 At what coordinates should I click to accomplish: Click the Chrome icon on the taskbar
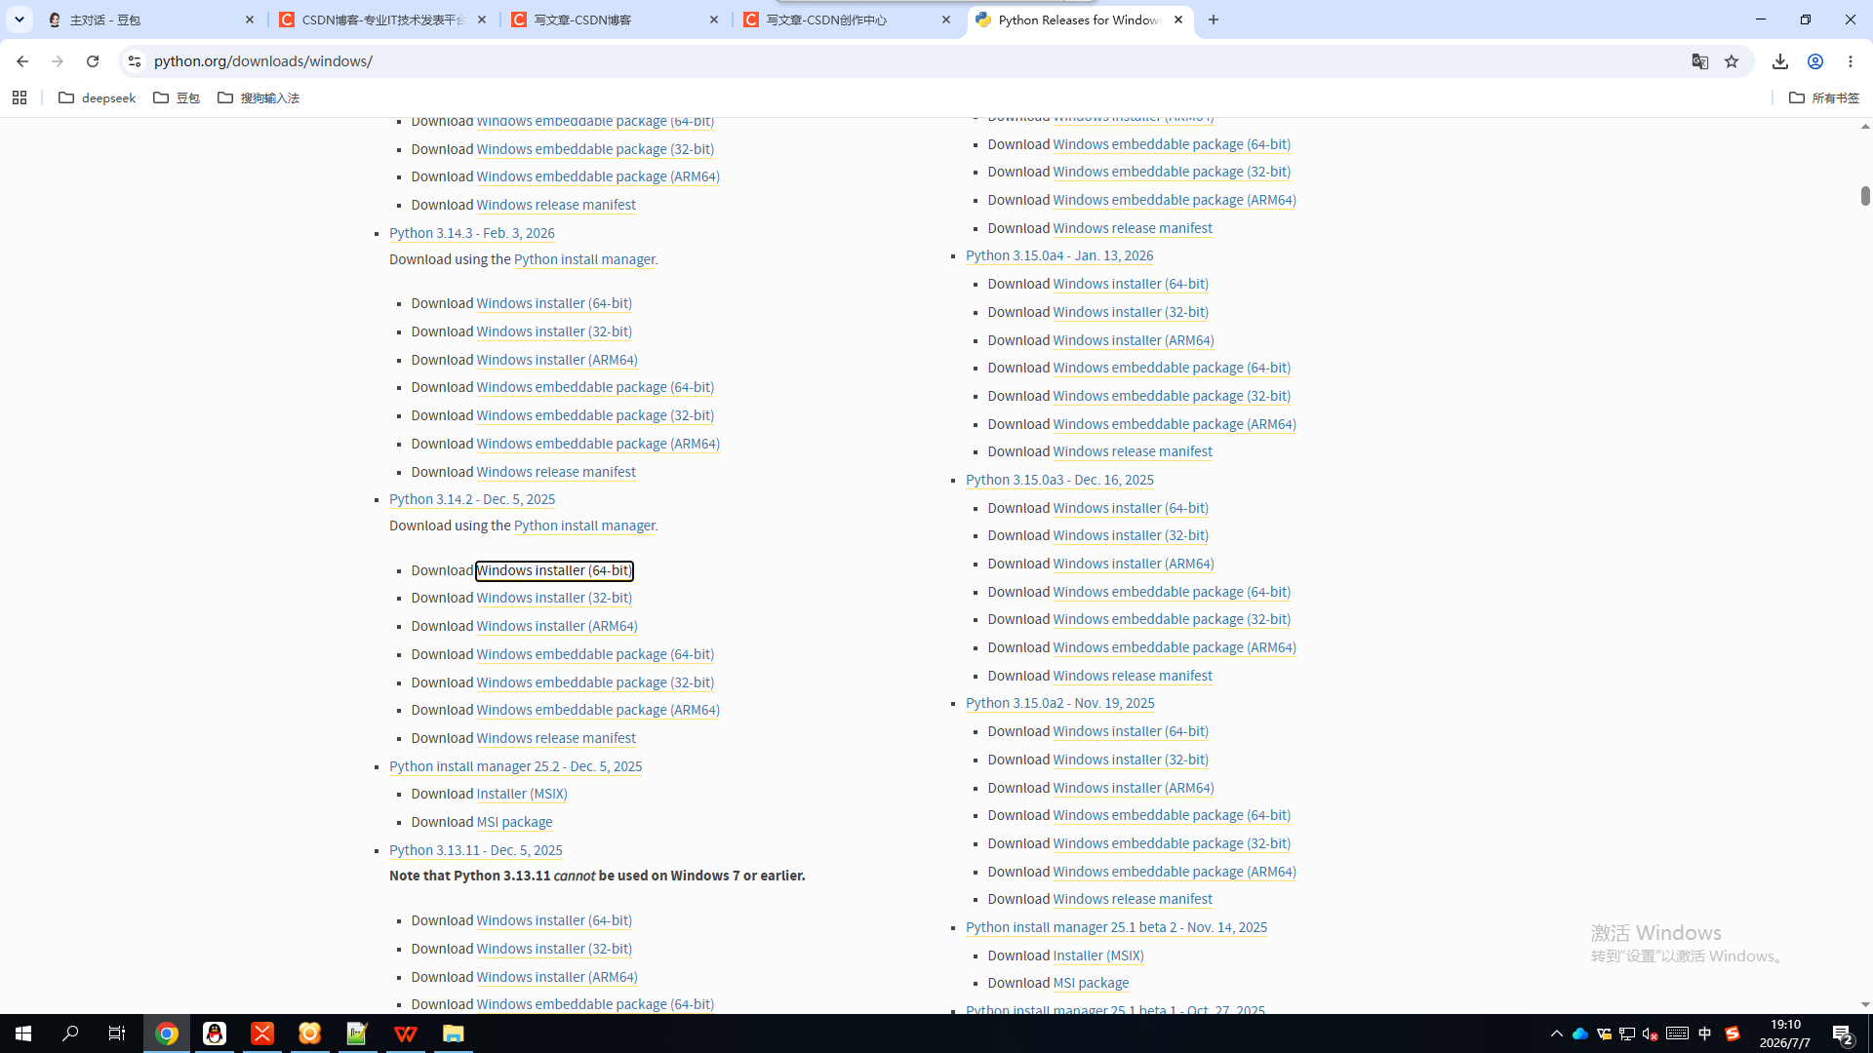click(167, 1033)
